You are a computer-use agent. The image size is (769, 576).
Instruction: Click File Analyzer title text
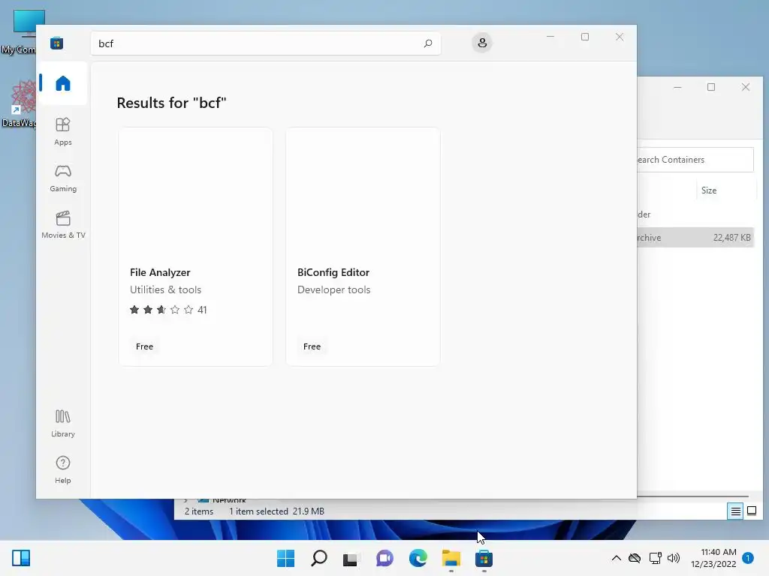tap(160, 272)
